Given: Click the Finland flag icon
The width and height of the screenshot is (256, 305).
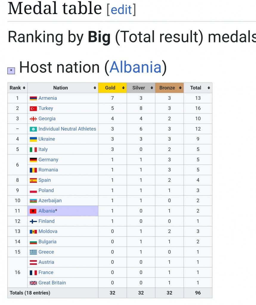Looking at the screenshot, I should pos(33,221).
